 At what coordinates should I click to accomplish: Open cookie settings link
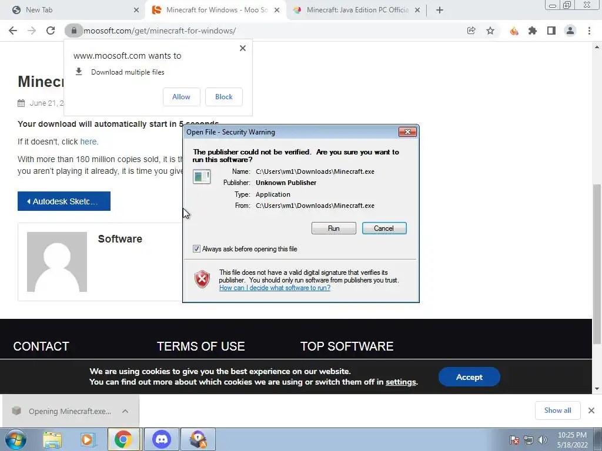(401, 382)
